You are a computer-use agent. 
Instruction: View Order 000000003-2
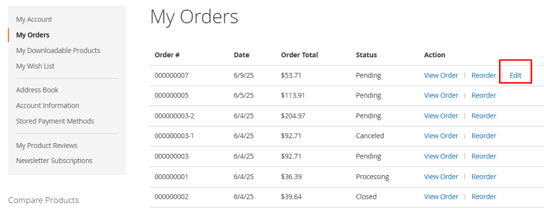[441, 116]
